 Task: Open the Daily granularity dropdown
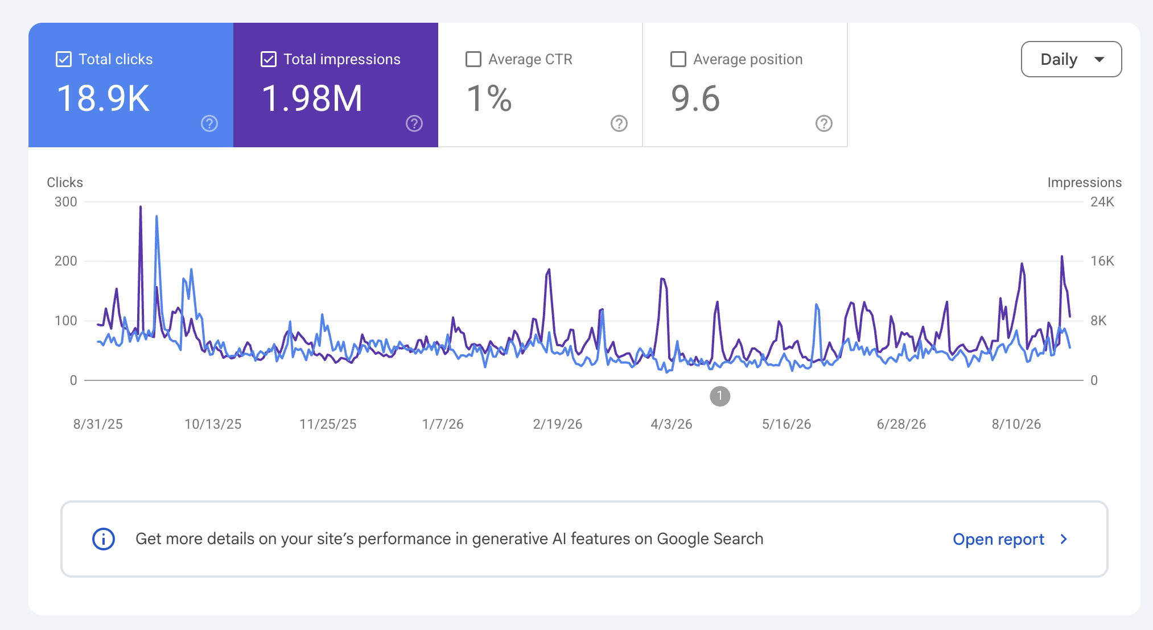[x=1071, y=59]
